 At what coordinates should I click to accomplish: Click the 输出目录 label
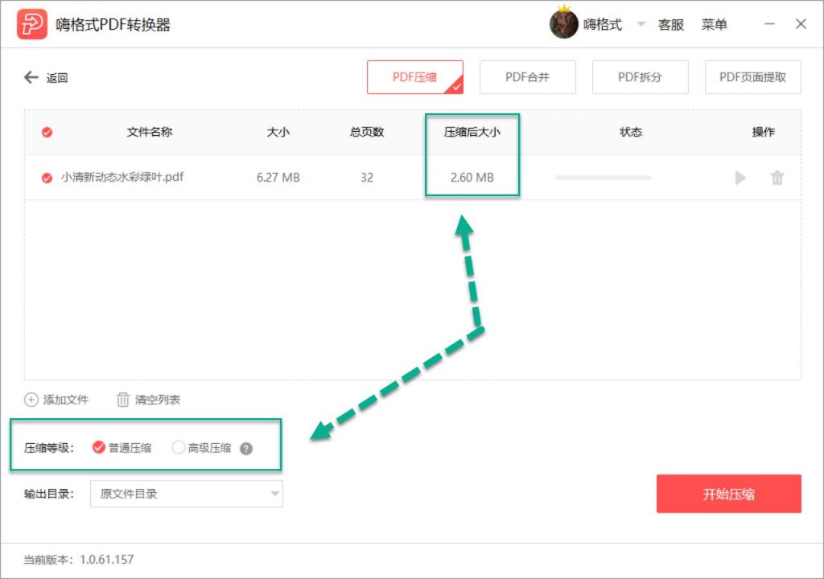click(x=48, y=494)
